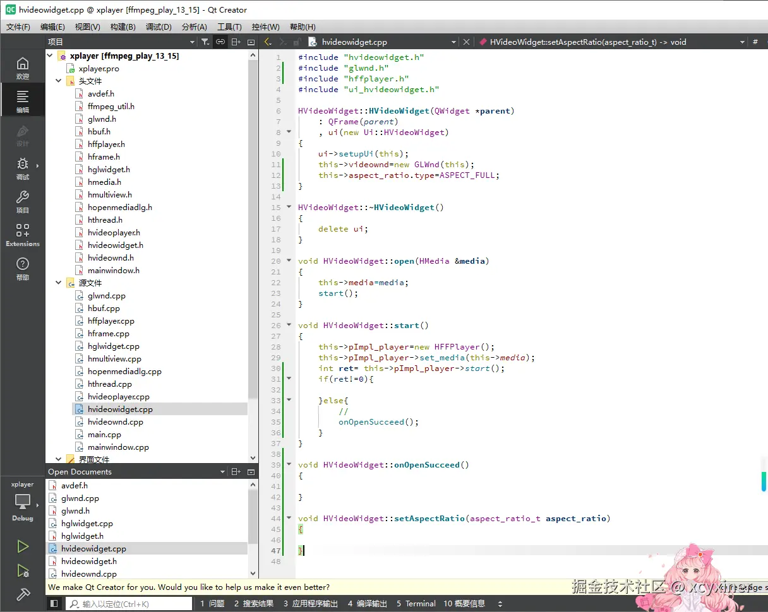The width and height of the screenshot is (768, 612).
Task: Fold setAspectRatio function at line 44
Action: tap(289, 518)
